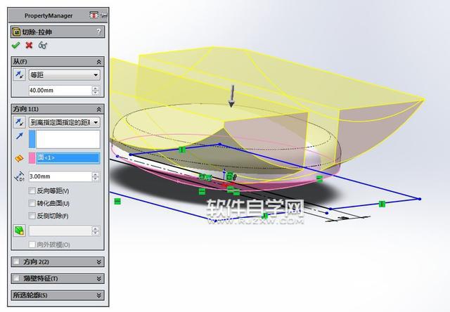
Task: Expand the 所选轮廓(S) section
Action: coord(58,295)
